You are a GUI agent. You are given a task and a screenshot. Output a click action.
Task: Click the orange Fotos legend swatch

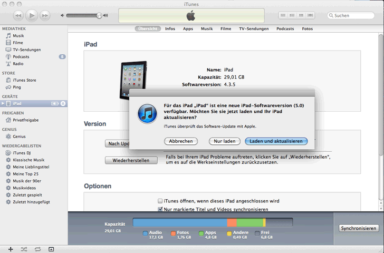(x=174, y=233)
